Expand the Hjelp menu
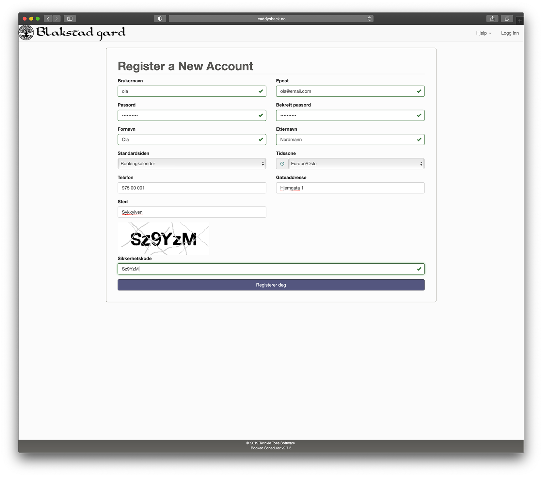Screen dimensions: 542x477 point(483,33)
